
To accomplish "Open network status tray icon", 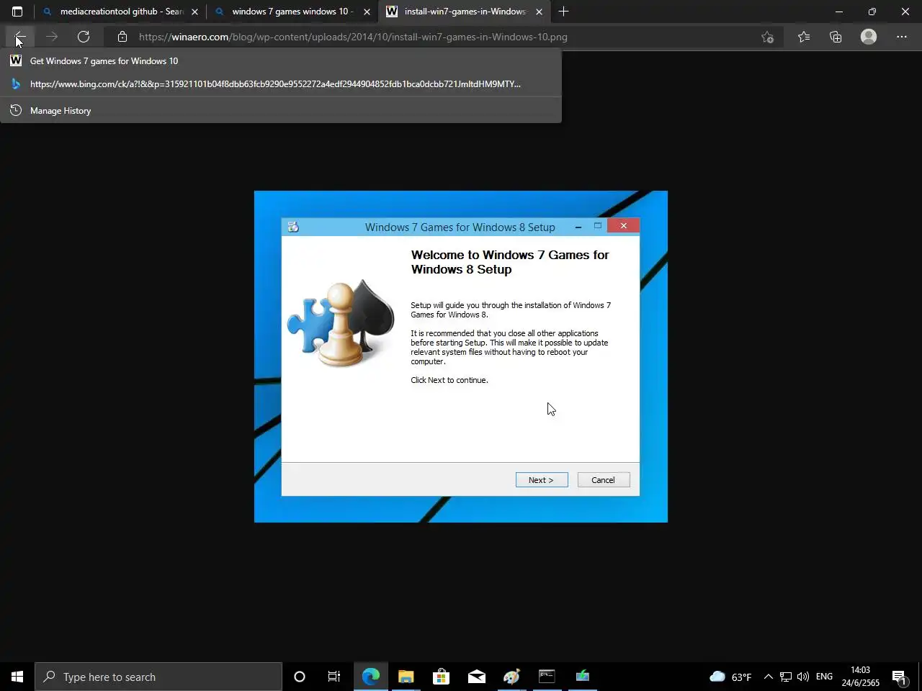I will click(x=786, y=677).
